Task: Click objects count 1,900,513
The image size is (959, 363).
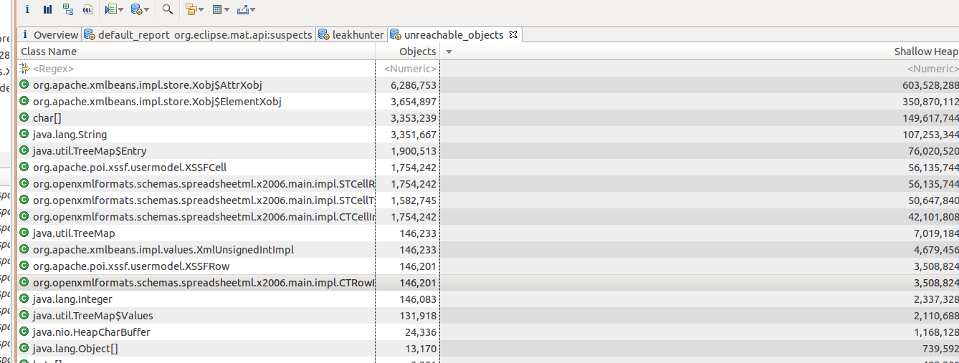Action: pyautogui.click(x=414, y=151)
